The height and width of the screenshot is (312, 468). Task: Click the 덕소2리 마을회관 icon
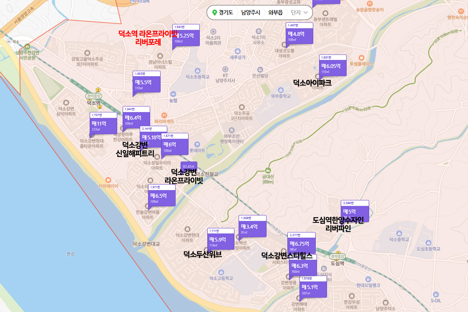point(213,32)
